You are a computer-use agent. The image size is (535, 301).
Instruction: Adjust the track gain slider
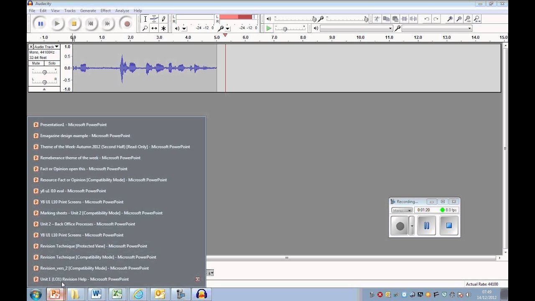44,72
